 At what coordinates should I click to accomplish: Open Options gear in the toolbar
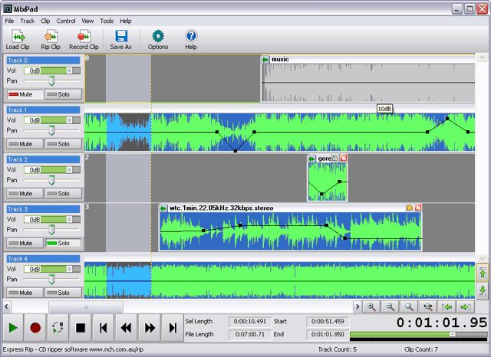point(158,39)
